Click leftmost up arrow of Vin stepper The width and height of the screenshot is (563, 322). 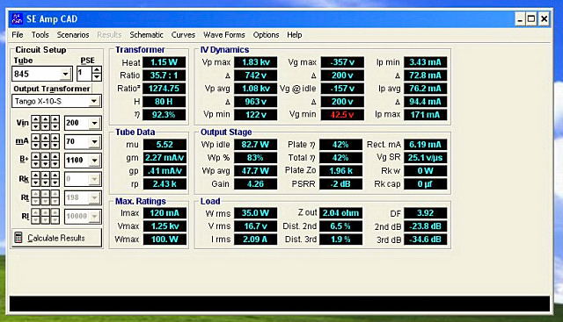[35, 119]
